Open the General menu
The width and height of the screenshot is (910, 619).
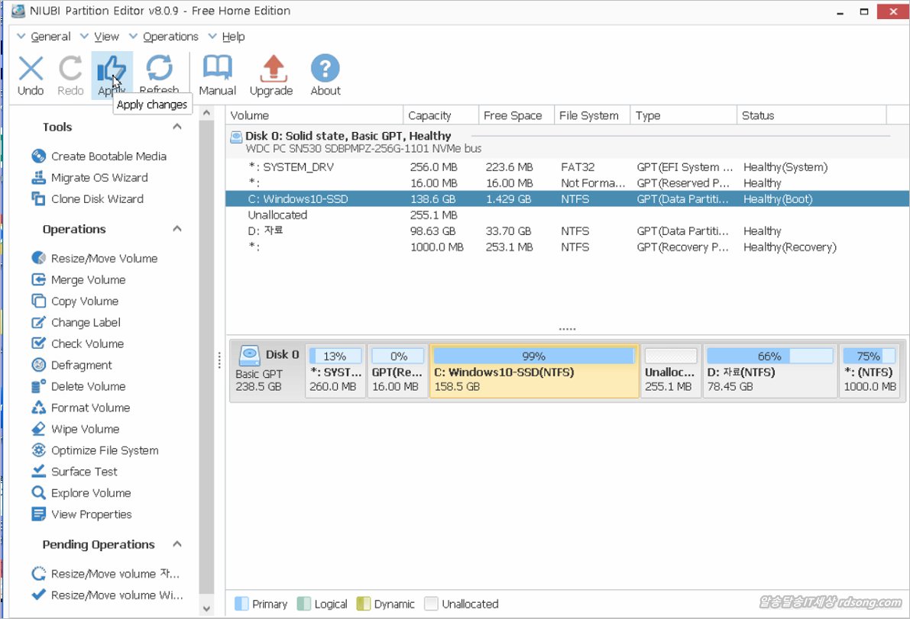click(50, 37)
